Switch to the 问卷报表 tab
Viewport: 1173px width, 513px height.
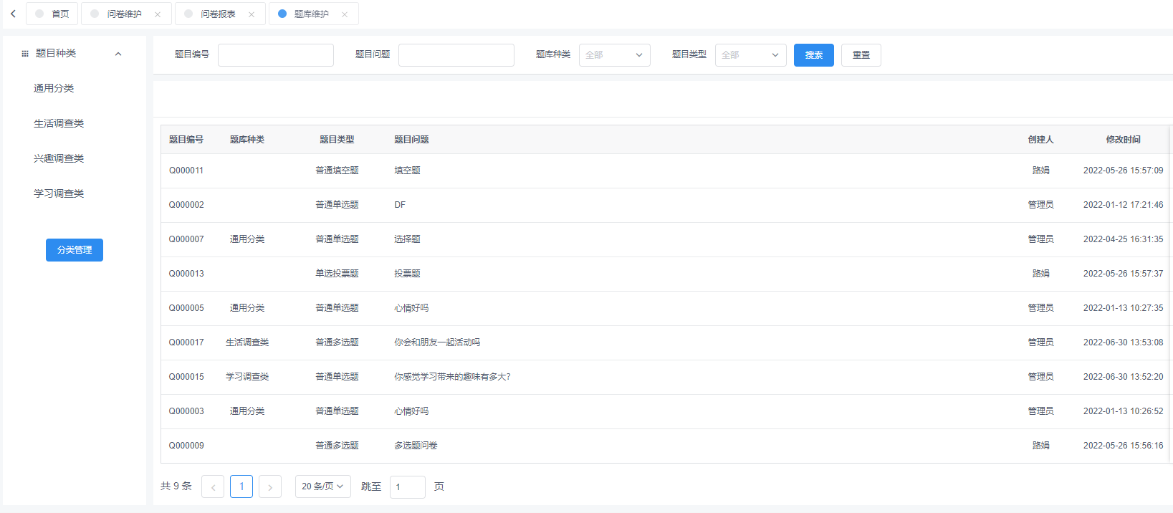218,14
